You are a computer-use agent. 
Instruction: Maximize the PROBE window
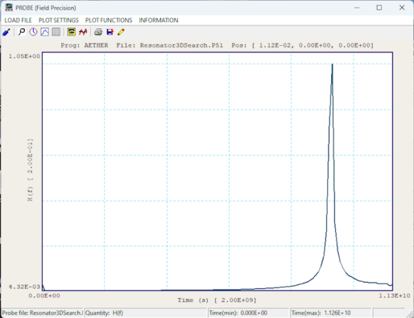pyautogui.click(x=379, y=7)
